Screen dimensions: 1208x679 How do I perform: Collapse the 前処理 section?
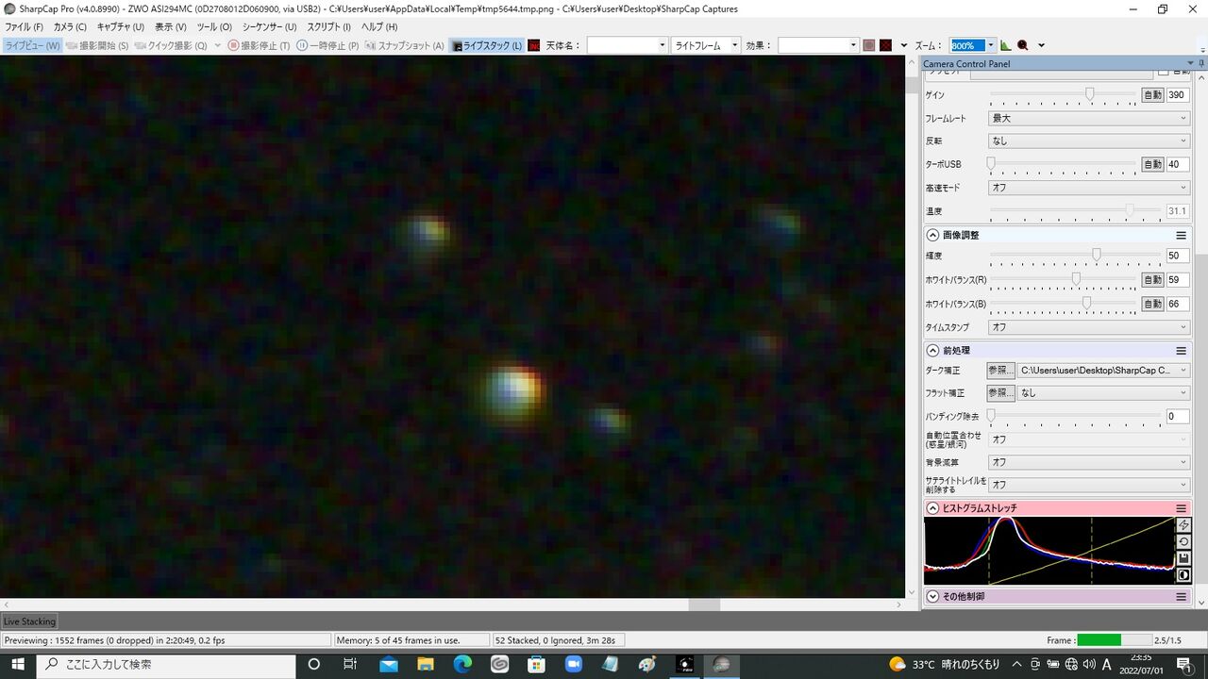pos(932,351)
